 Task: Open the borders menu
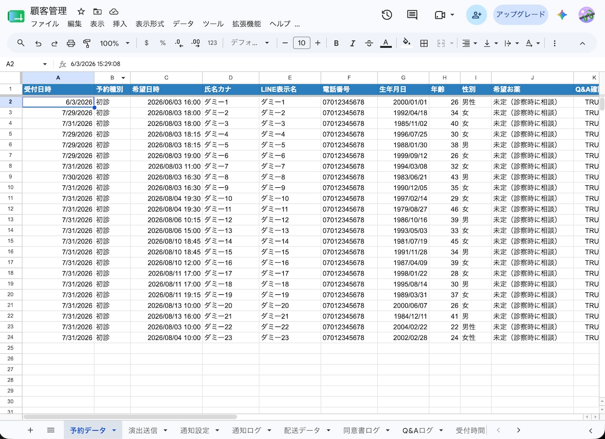[x=424, y=43]
